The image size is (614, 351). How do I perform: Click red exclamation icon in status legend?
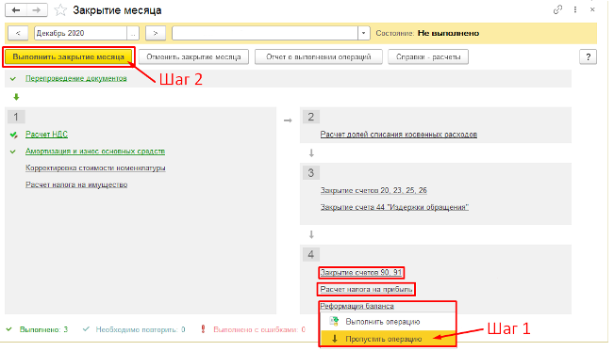pyautogui.click(x=203, y=329)
